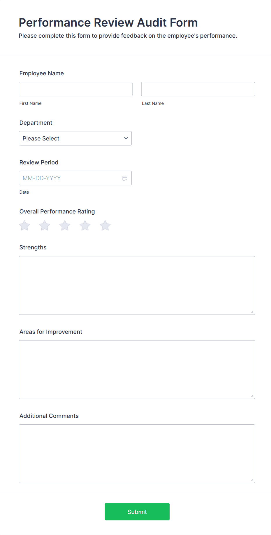Click the Last Name input field
This screenshot has height=535, width=271.
(x=198, y=89)
